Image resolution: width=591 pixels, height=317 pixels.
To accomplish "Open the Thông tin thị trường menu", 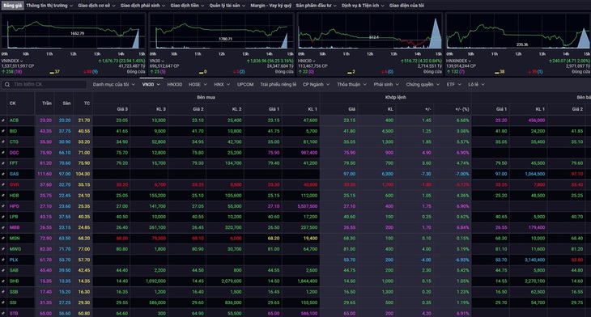I will click(x=49, y=6).
